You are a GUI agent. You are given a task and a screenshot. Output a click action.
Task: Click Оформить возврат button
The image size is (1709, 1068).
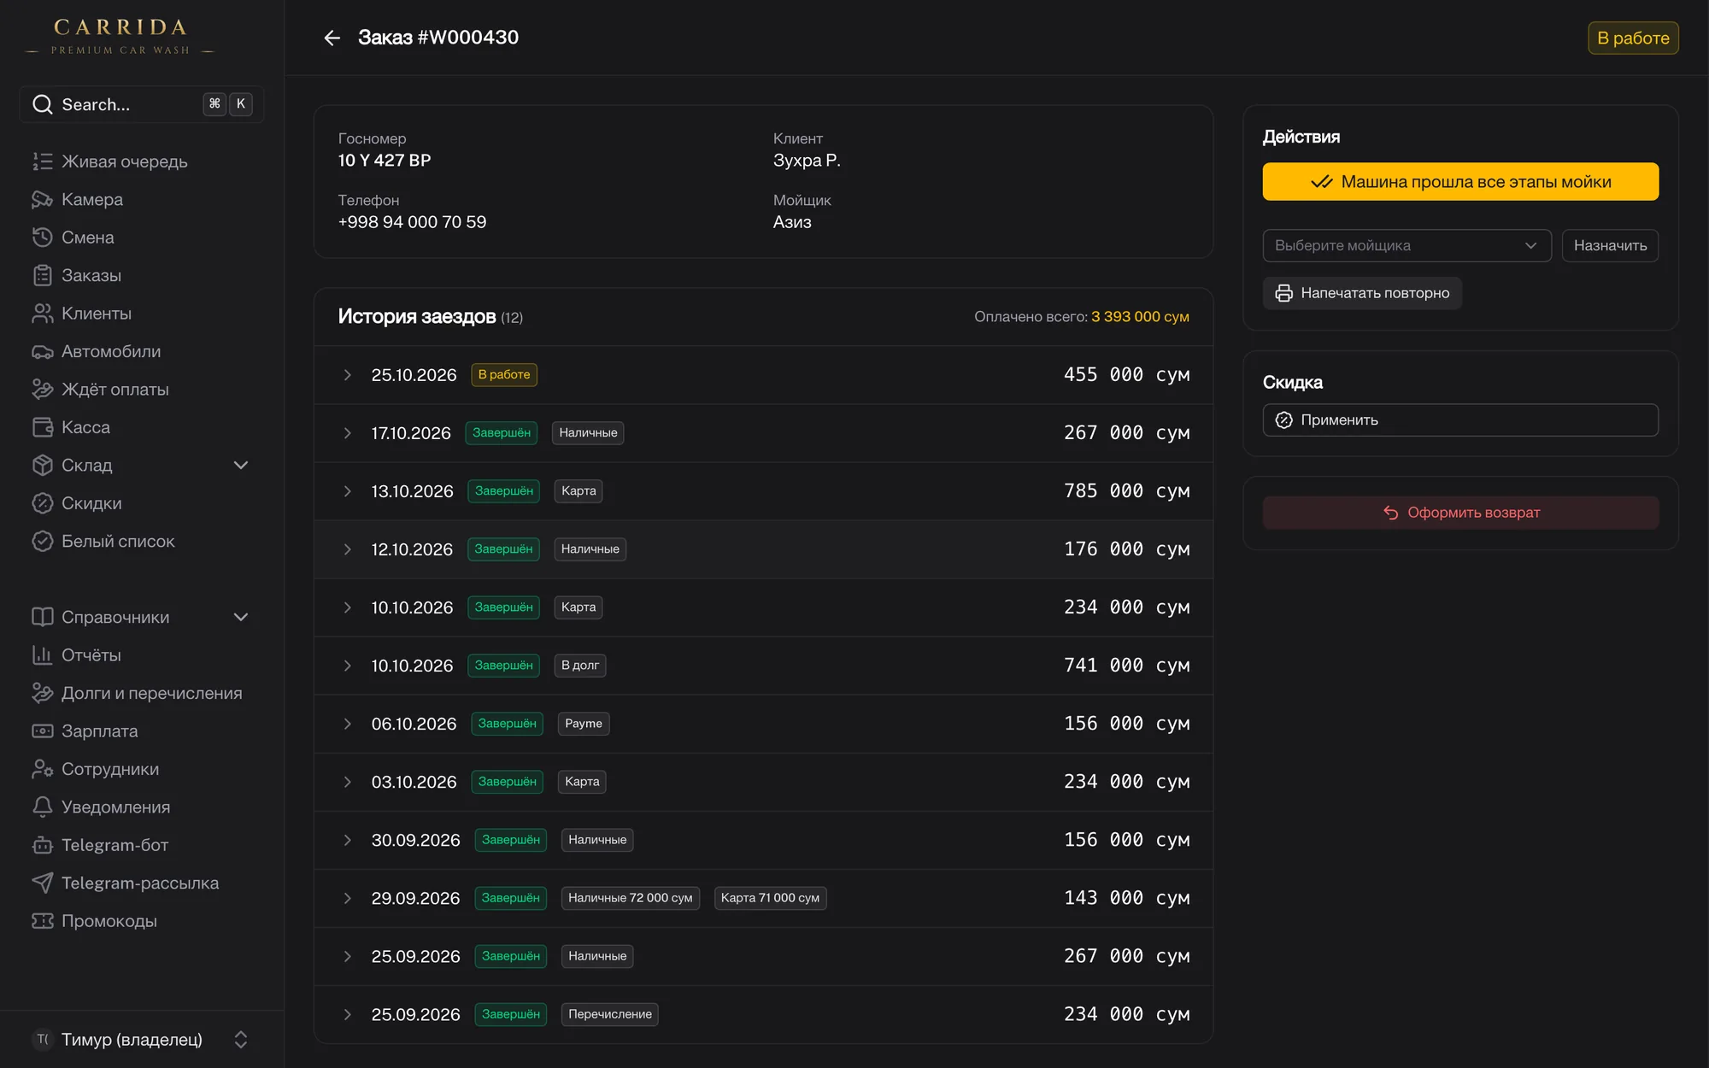[1460, 513]
